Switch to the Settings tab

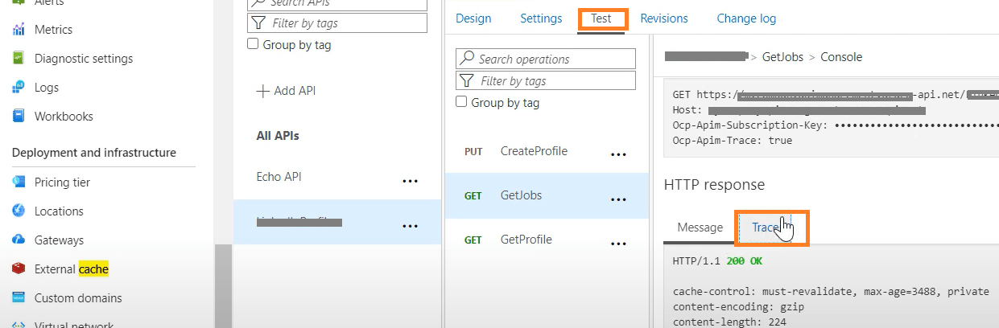[x=541, y=18]
